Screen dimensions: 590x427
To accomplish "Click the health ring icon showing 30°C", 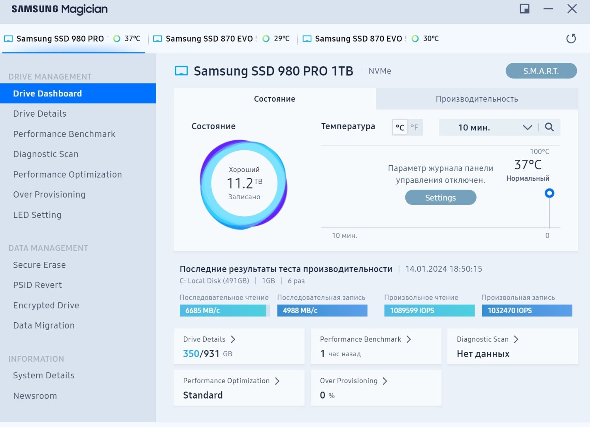I will pos(415,39).
